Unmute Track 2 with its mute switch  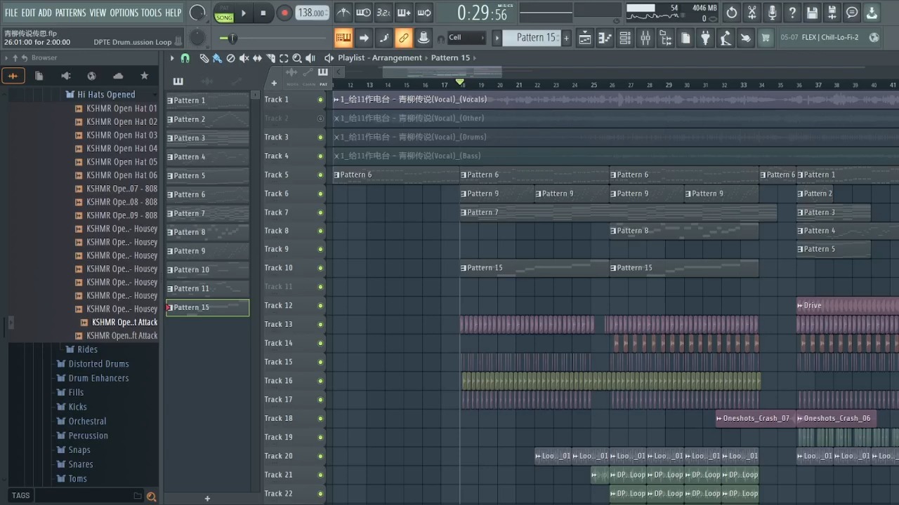321,119
